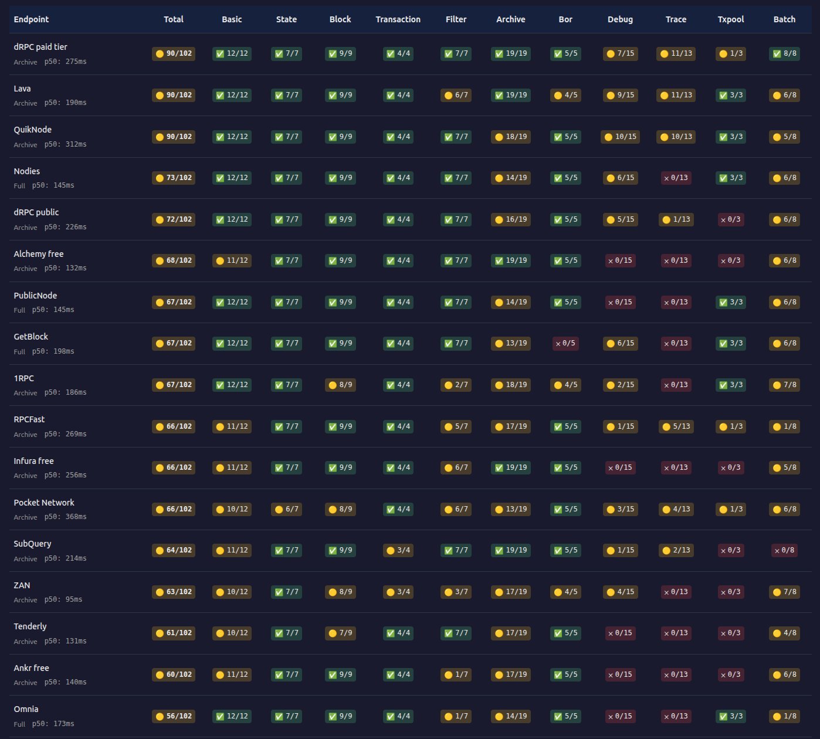820x739 pixels.
Task: Select the Bor column header
Action: coord(565,19)
